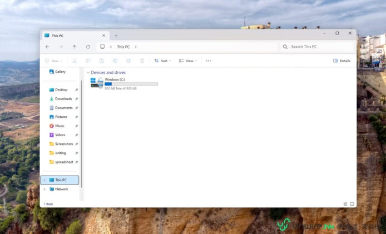Click This PC in address breadcrumb
386x234 pixels.
coord(123,47)
